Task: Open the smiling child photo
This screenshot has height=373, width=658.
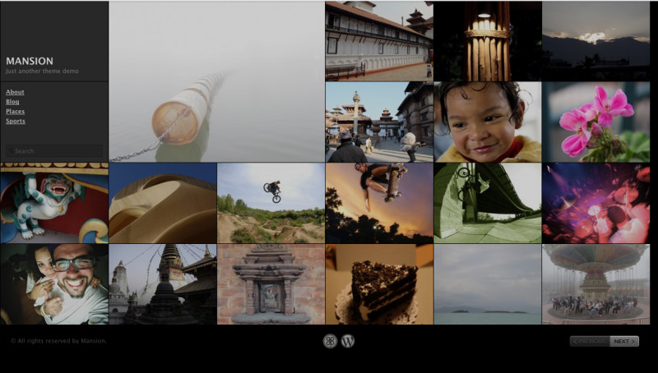Action: (487, 122)
